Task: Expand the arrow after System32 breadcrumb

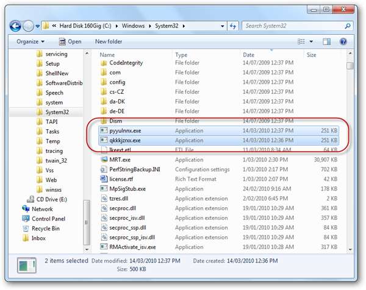Action: click(x=184, y=26)
